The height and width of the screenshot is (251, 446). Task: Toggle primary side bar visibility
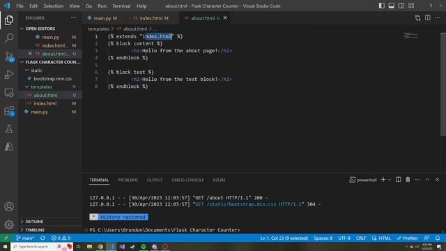coord(382,6)
